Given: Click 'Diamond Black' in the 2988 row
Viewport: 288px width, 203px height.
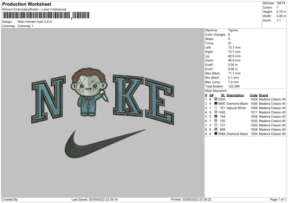Looking at the screenshot, I should [x=237, y=134].
